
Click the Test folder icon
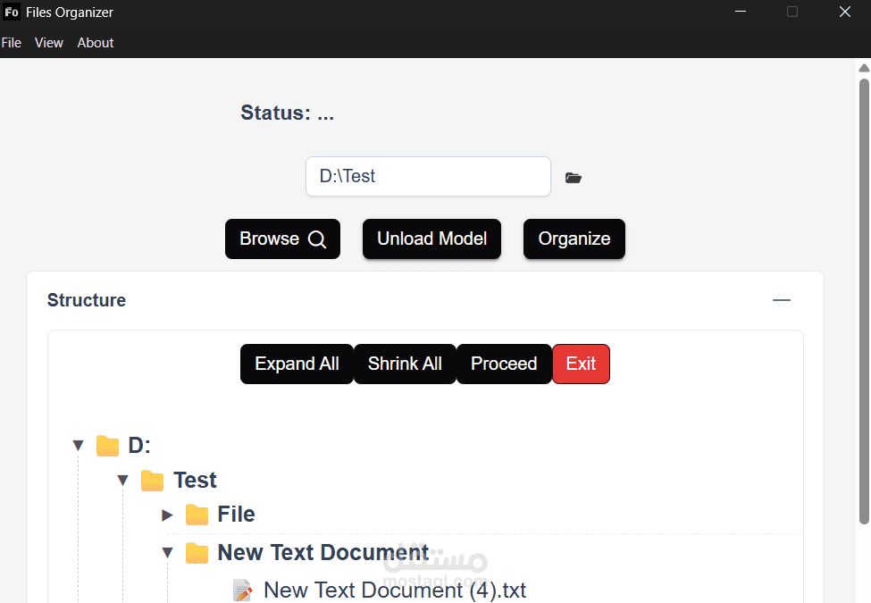click(x=152, y=481)
